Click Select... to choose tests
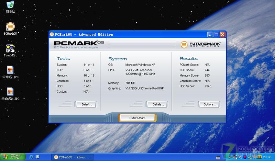The image size is (275, 161). click(x=86, y=104)
